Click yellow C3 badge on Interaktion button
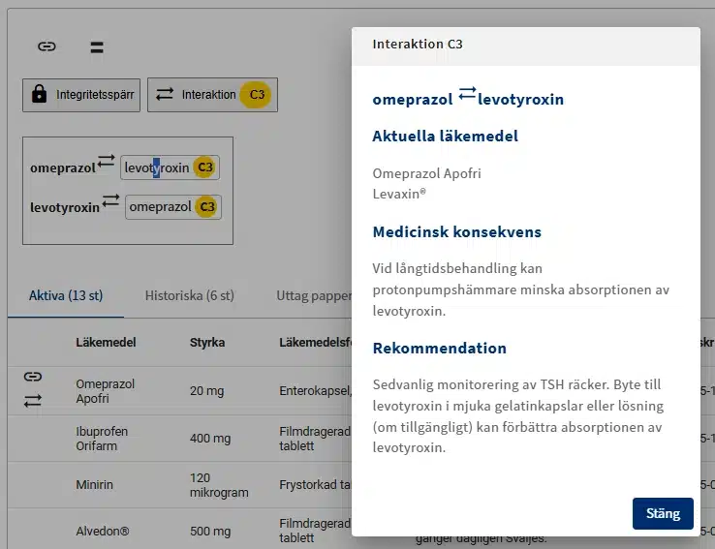The image size is (715, 549). (x=256, y=95)
